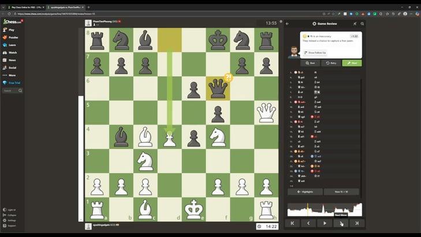Click the green Next button
Viewport: 421px width, 237px height.
pos(352,63)
